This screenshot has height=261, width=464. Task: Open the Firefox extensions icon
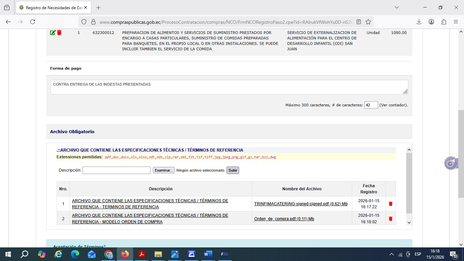(x=444, y=22)
